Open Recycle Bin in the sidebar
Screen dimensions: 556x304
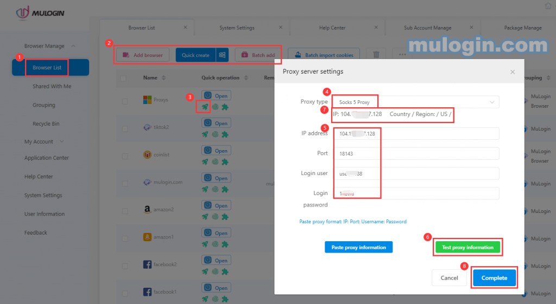coord(46,124)
